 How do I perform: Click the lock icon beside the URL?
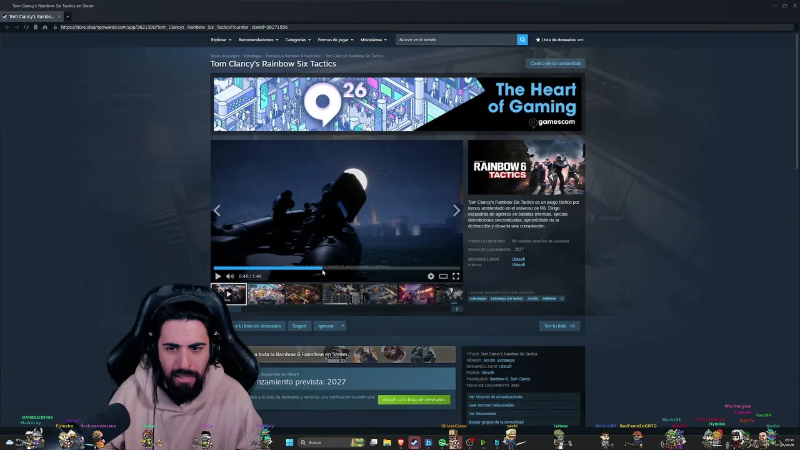(55, 27)
